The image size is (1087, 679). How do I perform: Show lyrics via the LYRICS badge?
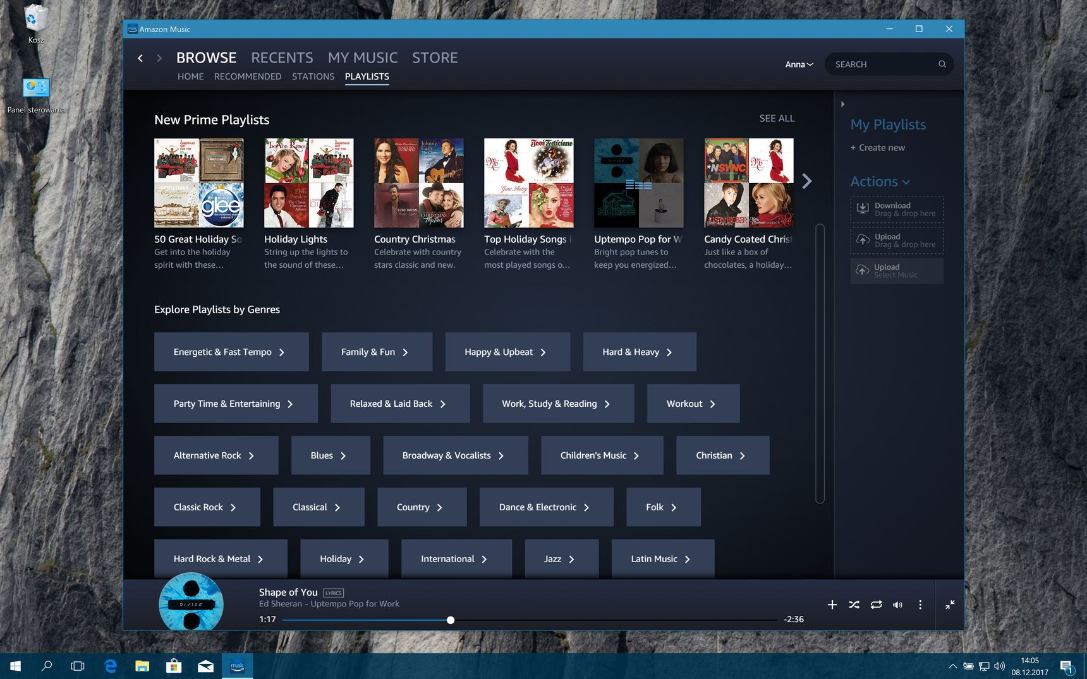point(333,592)
